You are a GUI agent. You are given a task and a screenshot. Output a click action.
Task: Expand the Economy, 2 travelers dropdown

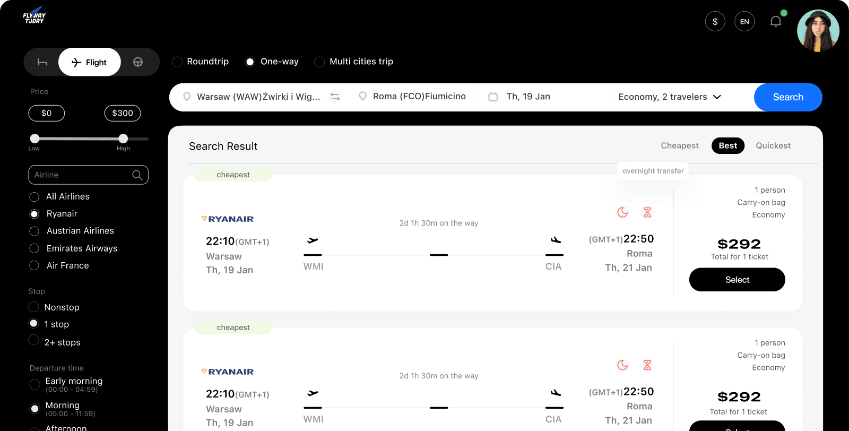point(670,97)
